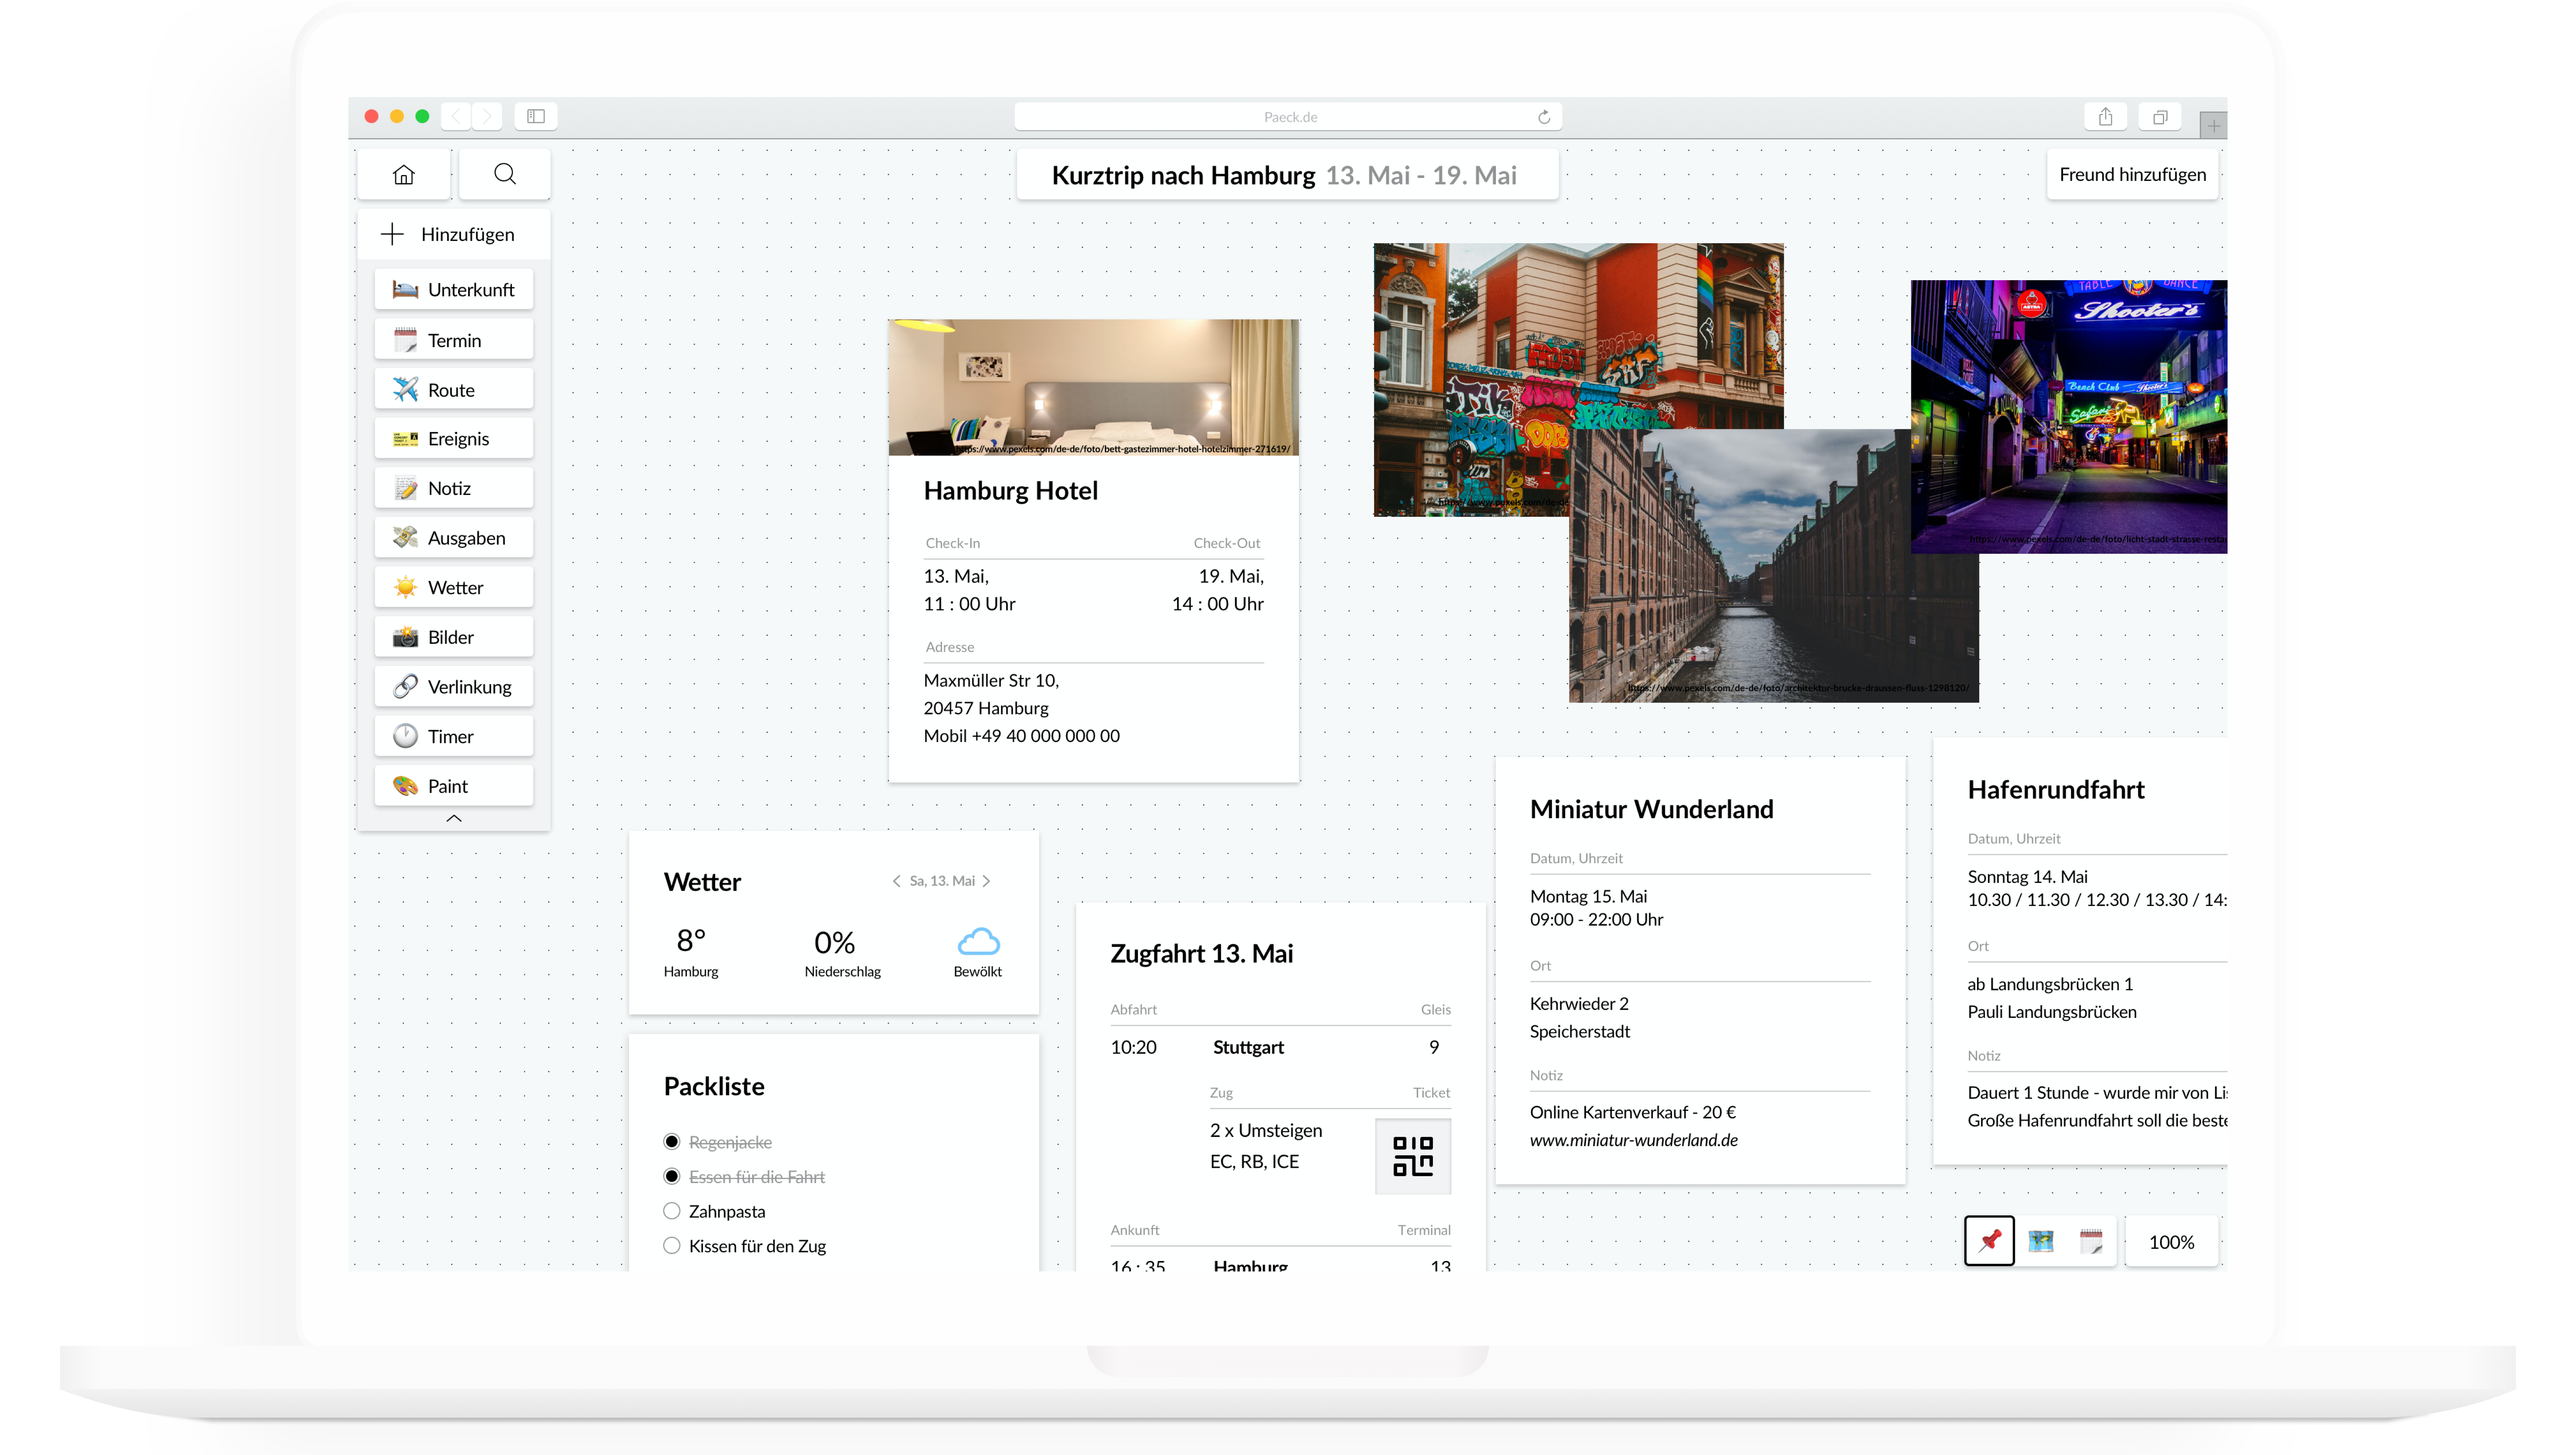Collapse the Hinzufügen sidebar with the up chevron
Screen dimensions: 2576x1455
click(454, 818)
